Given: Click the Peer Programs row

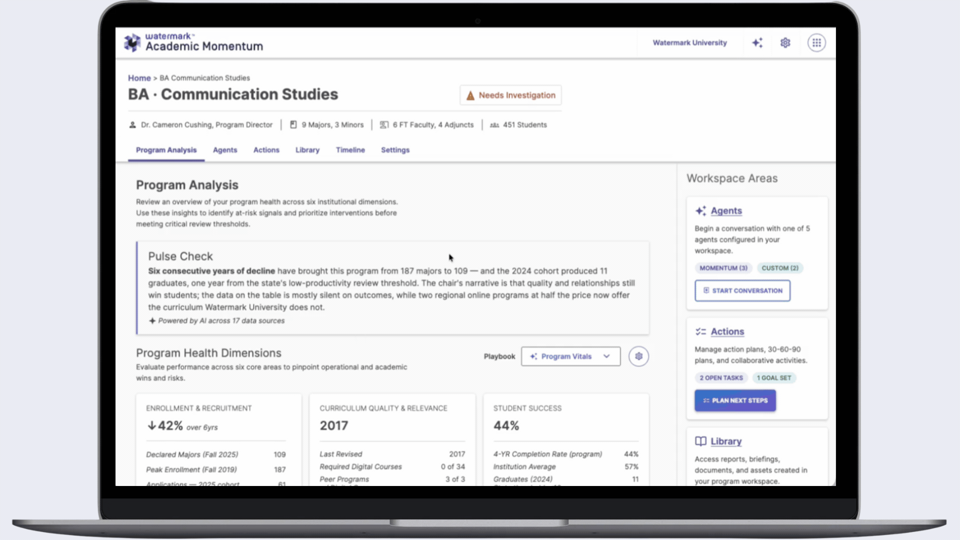Looking at the screenshot, I should 392,479.
